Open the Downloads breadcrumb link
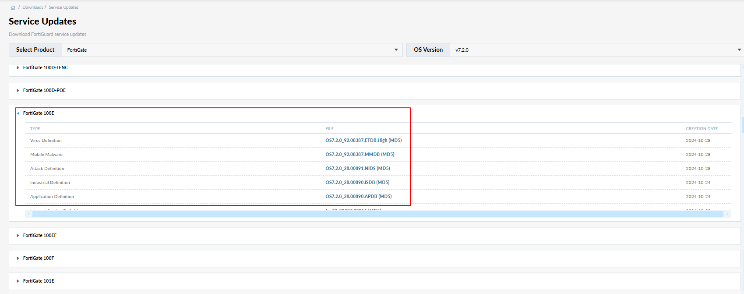Image resolution: width=744 pixels, height=294 pixels. coord(33,7)
